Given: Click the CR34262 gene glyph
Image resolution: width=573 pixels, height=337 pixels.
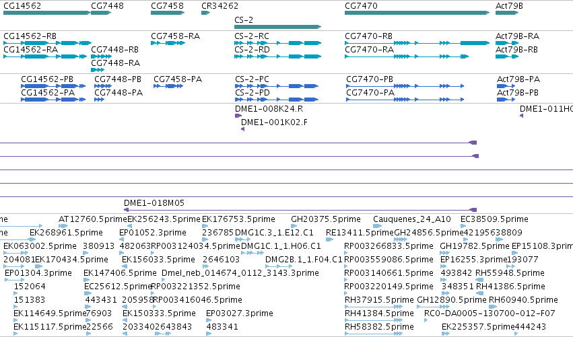Looking at the screenshot, I should 206,13.
